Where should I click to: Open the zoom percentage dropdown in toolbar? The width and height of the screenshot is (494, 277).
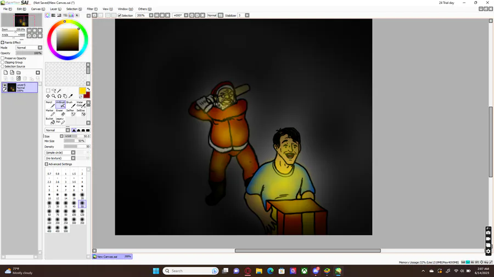click(151, 15)
